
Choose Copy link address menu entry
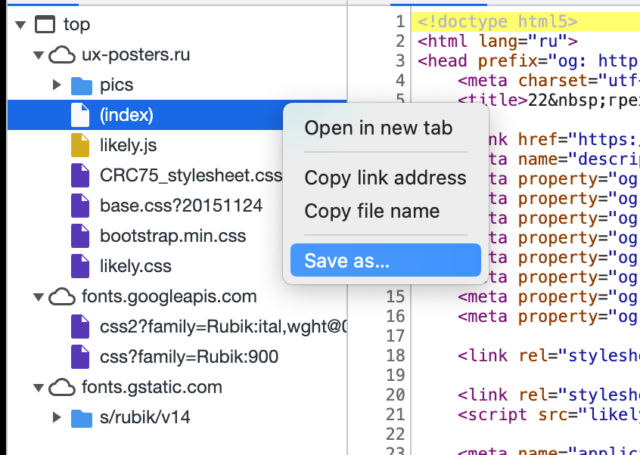[385, 178]
